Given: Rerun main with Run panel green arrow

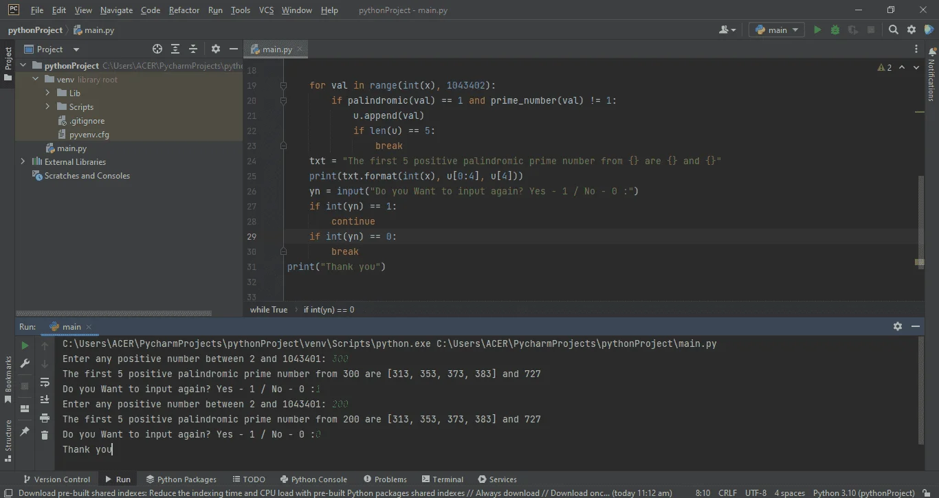Looking at the screenshot, I should pyautogui.click(x=25, y=346).
